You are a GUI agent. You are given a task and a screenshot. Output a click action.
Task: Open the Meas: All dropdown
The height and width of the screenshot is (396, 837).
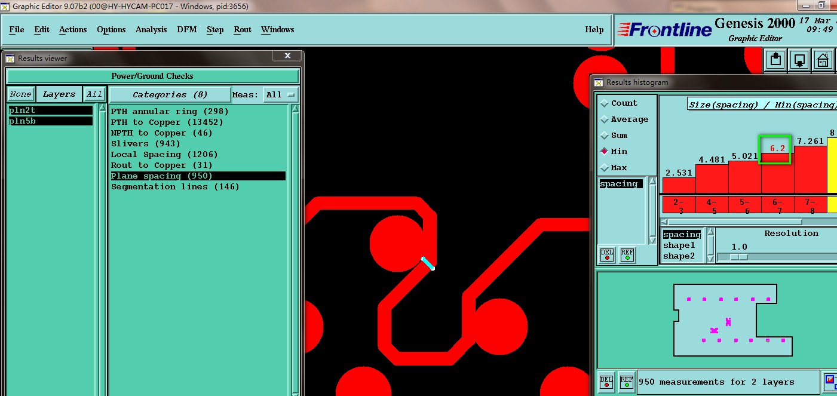[282, 94]
